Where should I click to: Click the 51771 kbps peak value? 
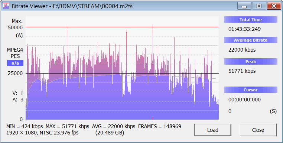click(x=242, y=71)
